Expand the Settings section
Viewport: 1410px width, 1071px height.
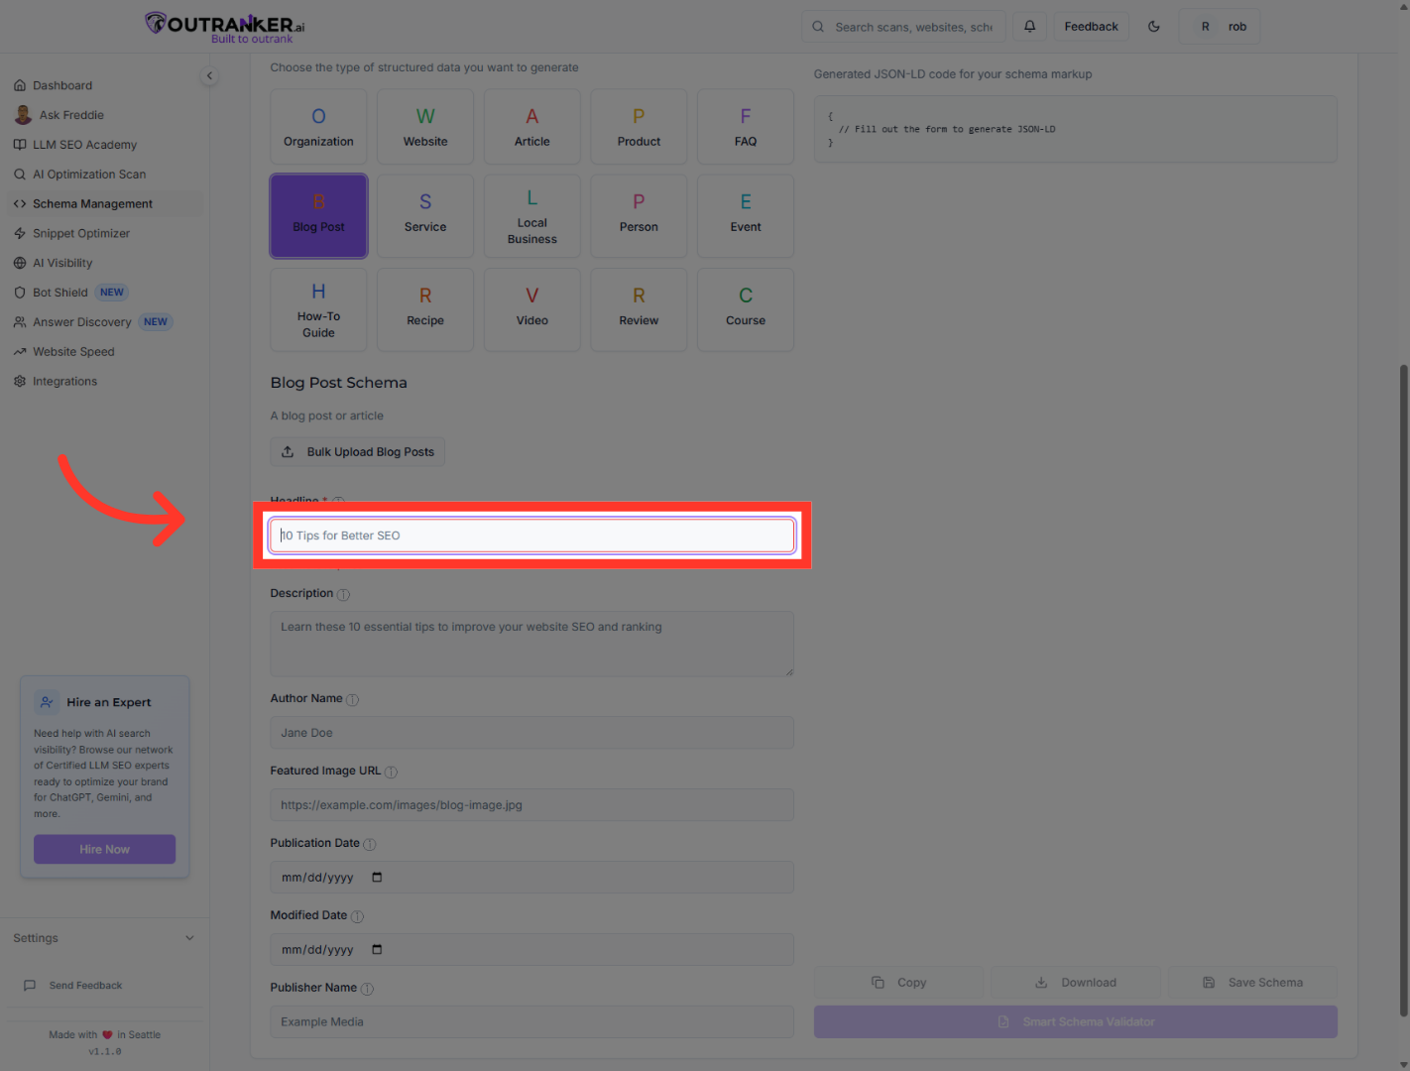[104, 938]
